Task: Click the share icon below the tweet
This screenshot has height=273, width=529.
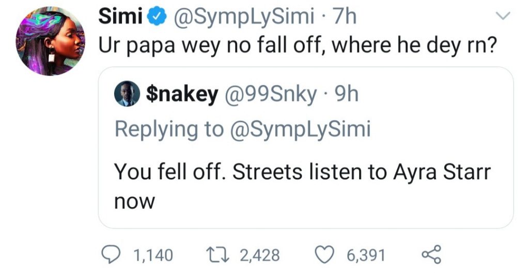Action: click(430, 254)
